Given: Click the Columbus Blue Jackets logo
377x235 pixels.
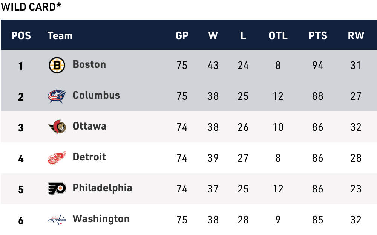Looking at the screenshot, I should pyautogui.click(x=57, y=96).
